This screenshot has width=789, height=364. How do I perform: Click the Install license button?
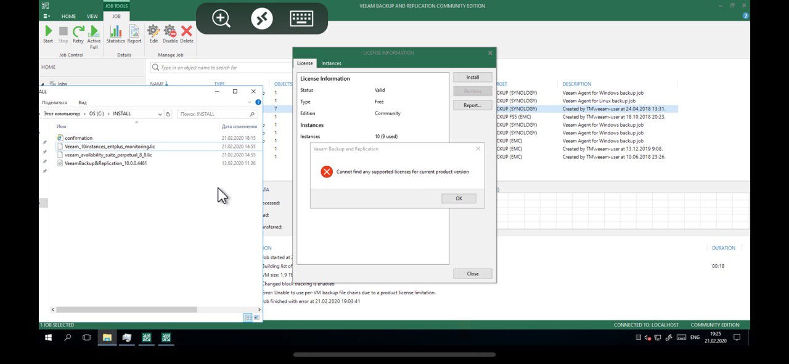[x=472, y=78]
